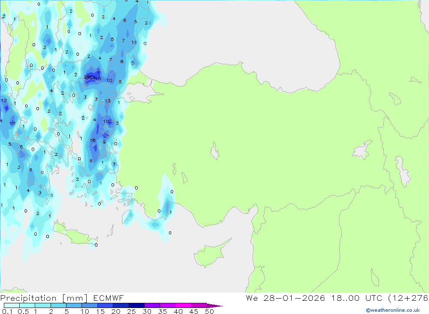Click the 10–15 mm blue legend swatch

[x=90, y=305]
